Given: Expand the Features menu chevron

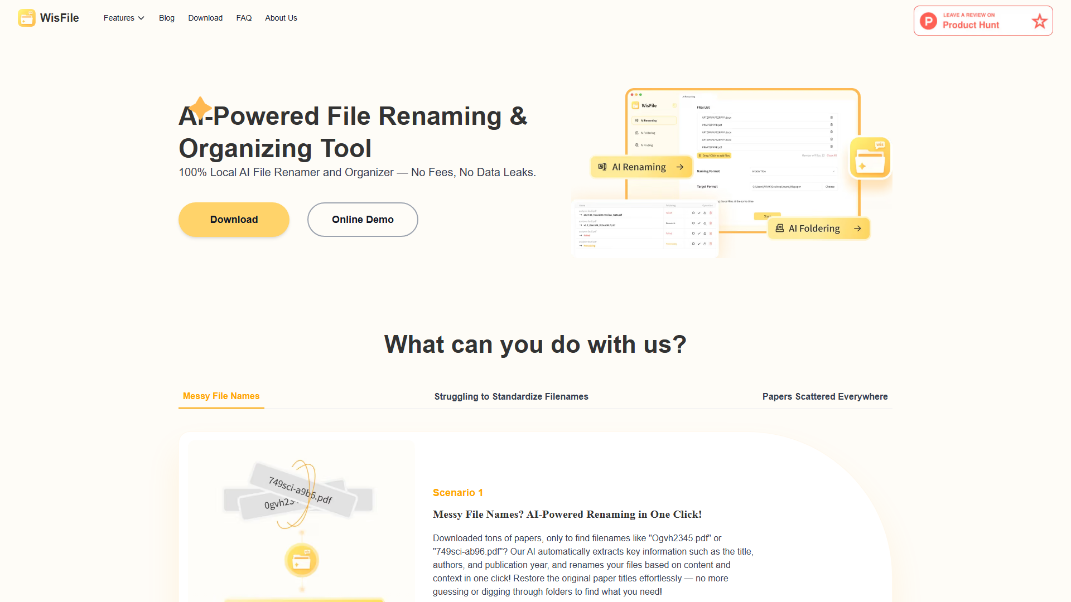Looking at the screenshot, I should 141,18.
